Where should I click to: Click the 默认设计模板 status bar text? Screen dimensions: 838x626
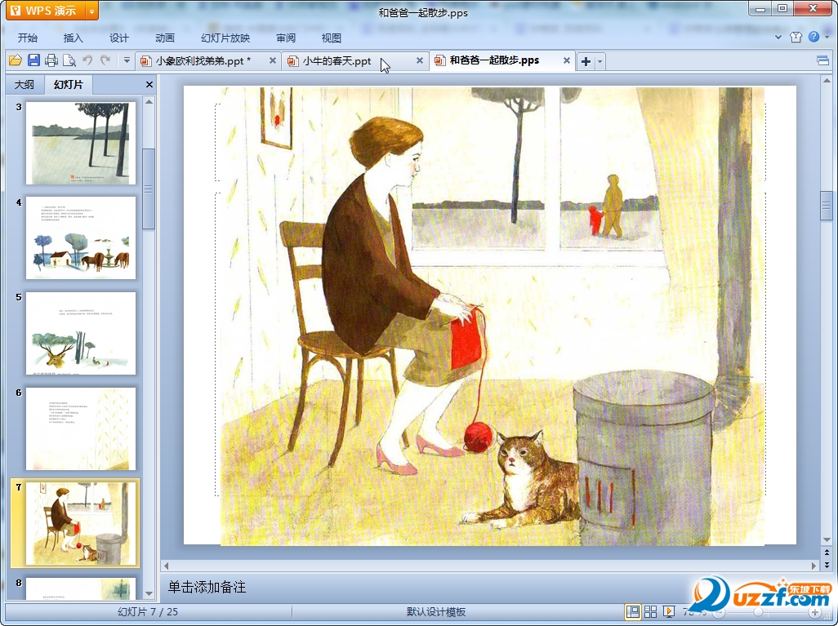436,611
